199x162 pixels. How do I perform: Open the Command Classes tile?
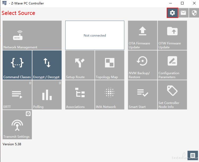(17, 65)
